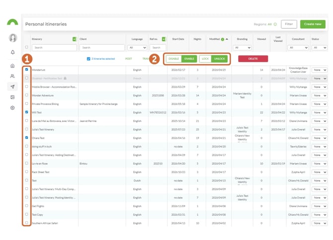Open status dropdown for Wonderlust row
333x240 pixels.
[x=319, y=70]
